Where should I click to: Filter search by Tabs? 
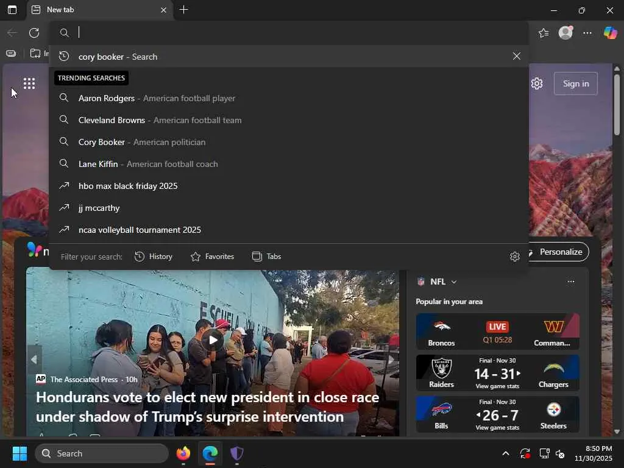pos(267,257)
